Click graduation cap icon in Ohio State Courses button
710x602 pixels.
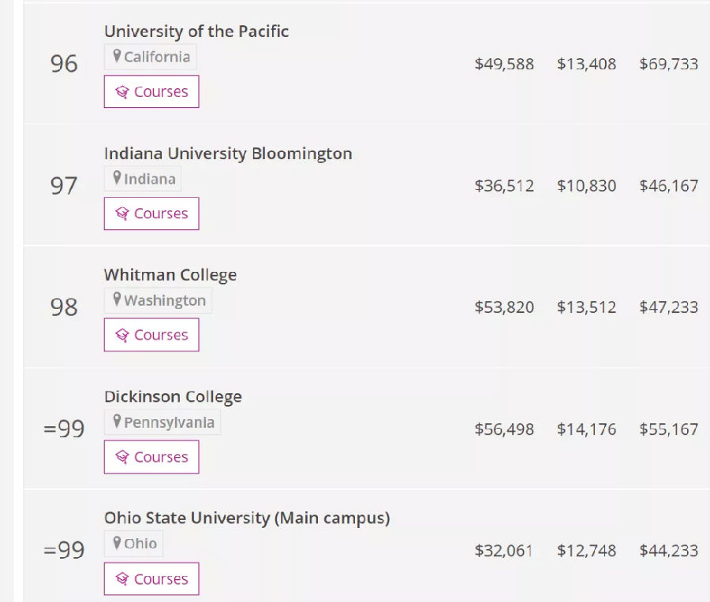121,580
